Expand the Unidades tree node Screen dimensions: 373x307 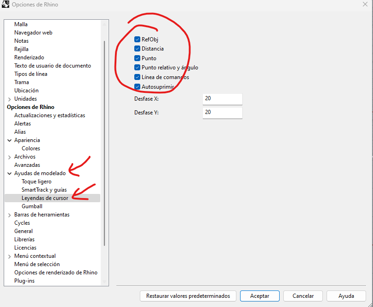[10, 99]
